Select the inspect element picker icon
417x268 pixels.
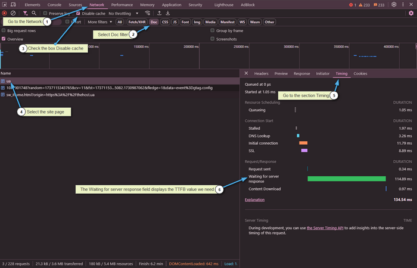click(x=5, y=5)
